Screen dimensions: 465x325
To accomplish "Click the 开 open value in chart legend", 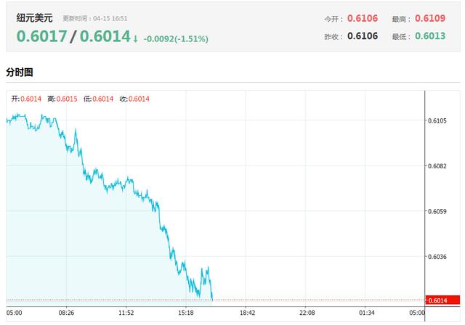I will point(31,99).
